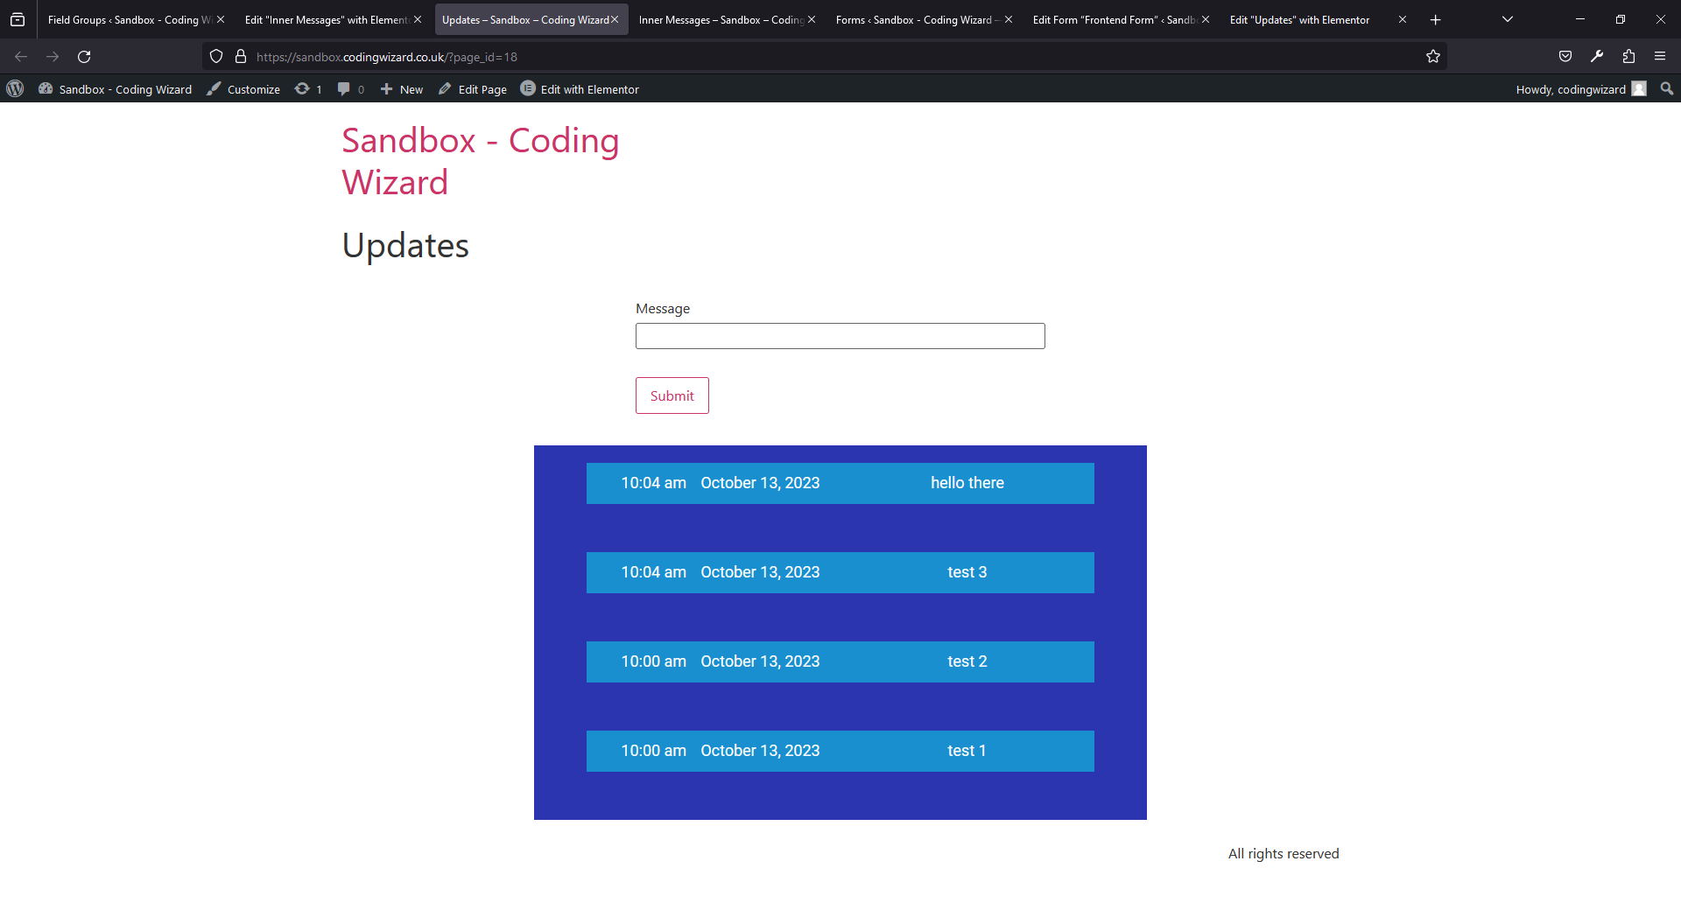The image size is (1681, 903).
Task: Click Edit with Elementor
Action: tap(580, 89)
